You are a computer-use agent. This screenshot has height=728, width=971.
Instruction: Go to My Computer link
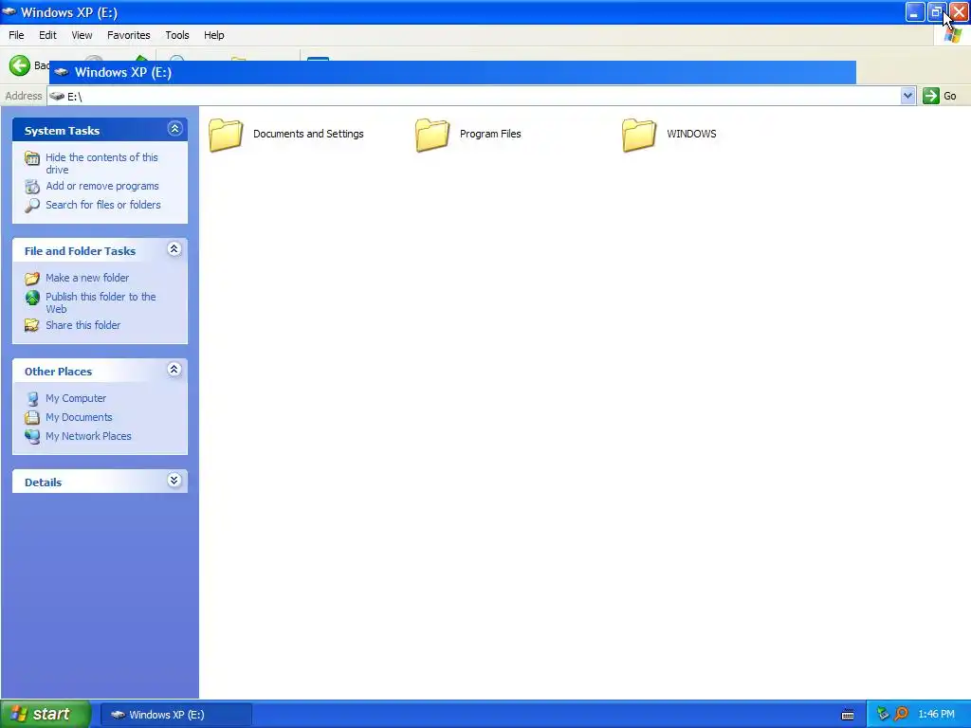point(76,399)
